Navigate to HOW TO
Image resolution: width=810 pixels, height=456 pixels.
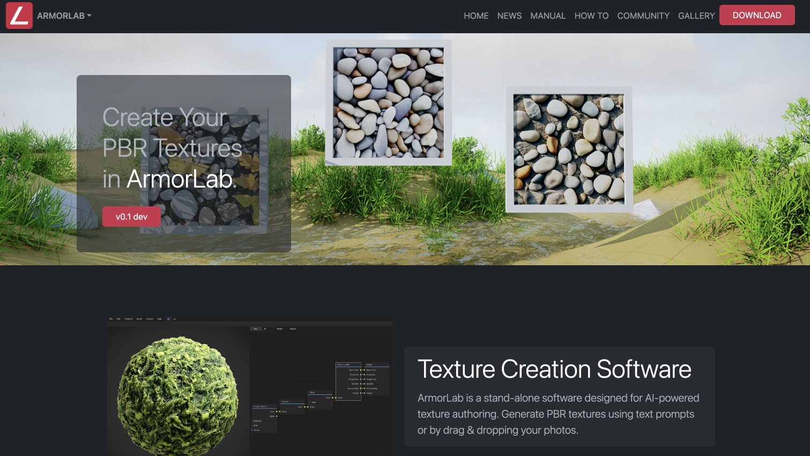(x=591, y=16)
